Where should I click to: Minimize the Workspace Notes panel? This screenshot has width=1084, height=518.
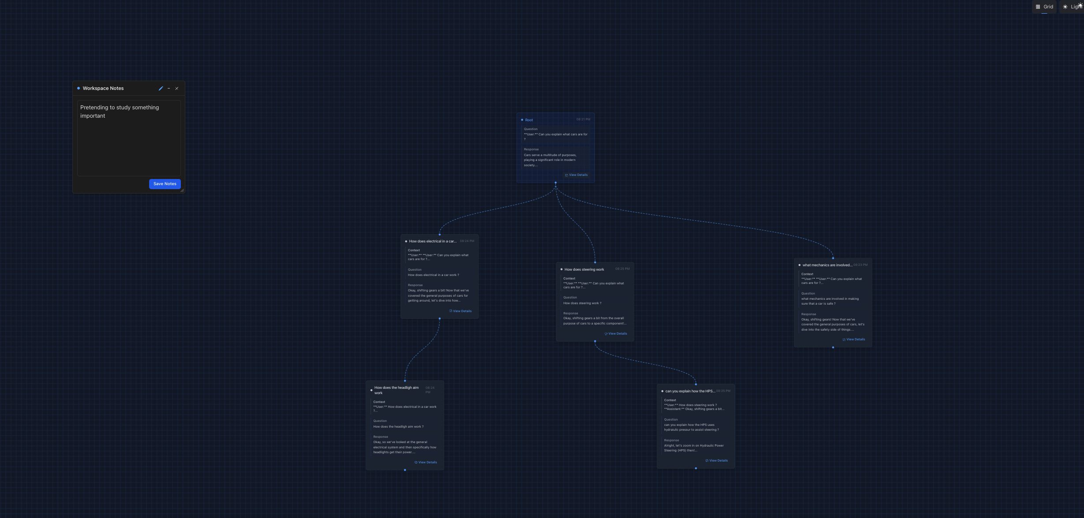click(169, 89)
